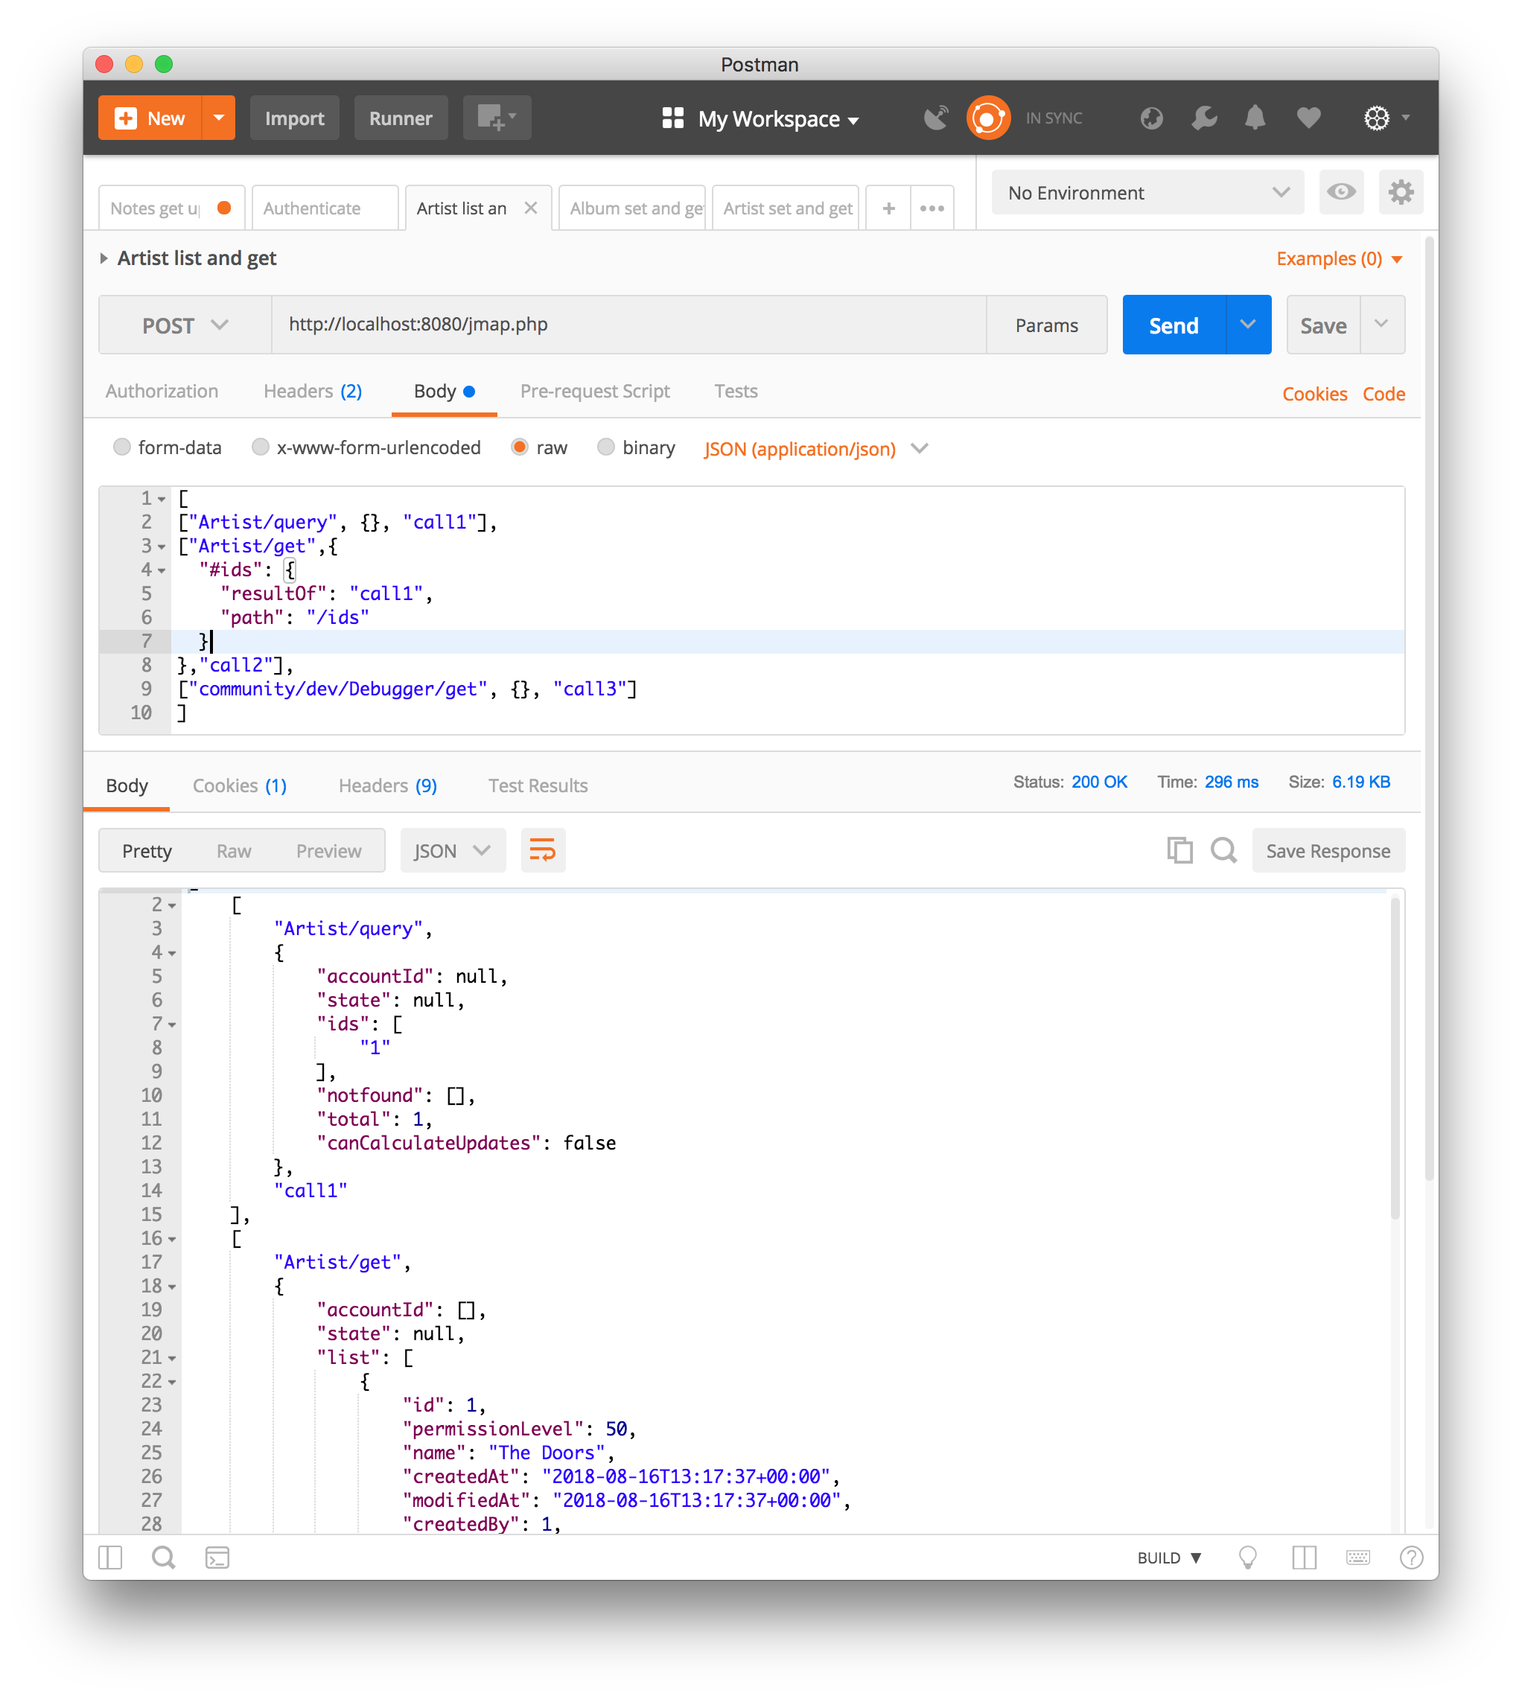Open the Authorization tab
This screenshot has width=1522, height=1699.
pos(162,392)
